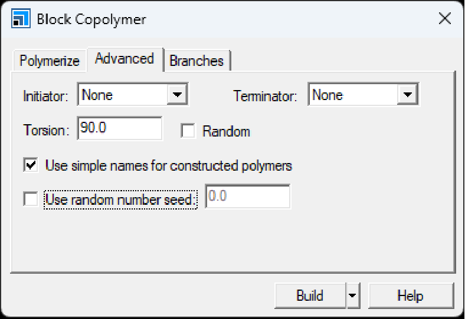
Task: Uncheck Use simple names for constructed polymers
Action: pyautogui.click(x=31, y=165)
